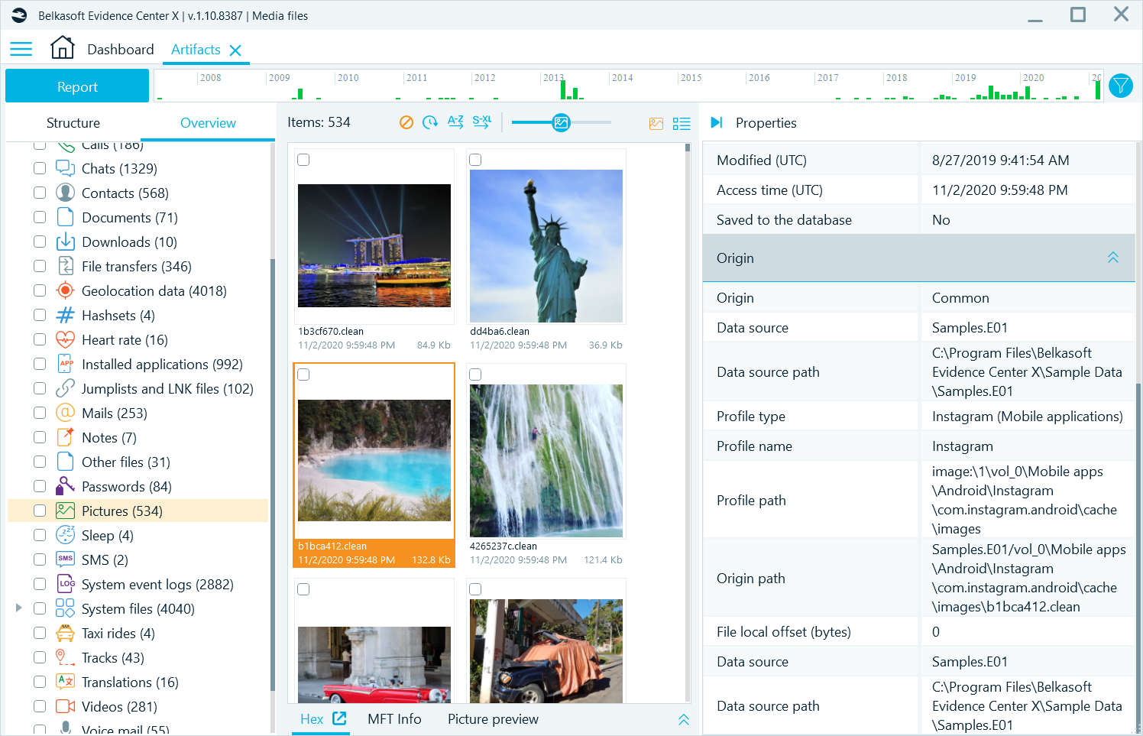The image size is (1143, 736).
Task: Close the Artifacts tab
Action: [x=235, y=50]
